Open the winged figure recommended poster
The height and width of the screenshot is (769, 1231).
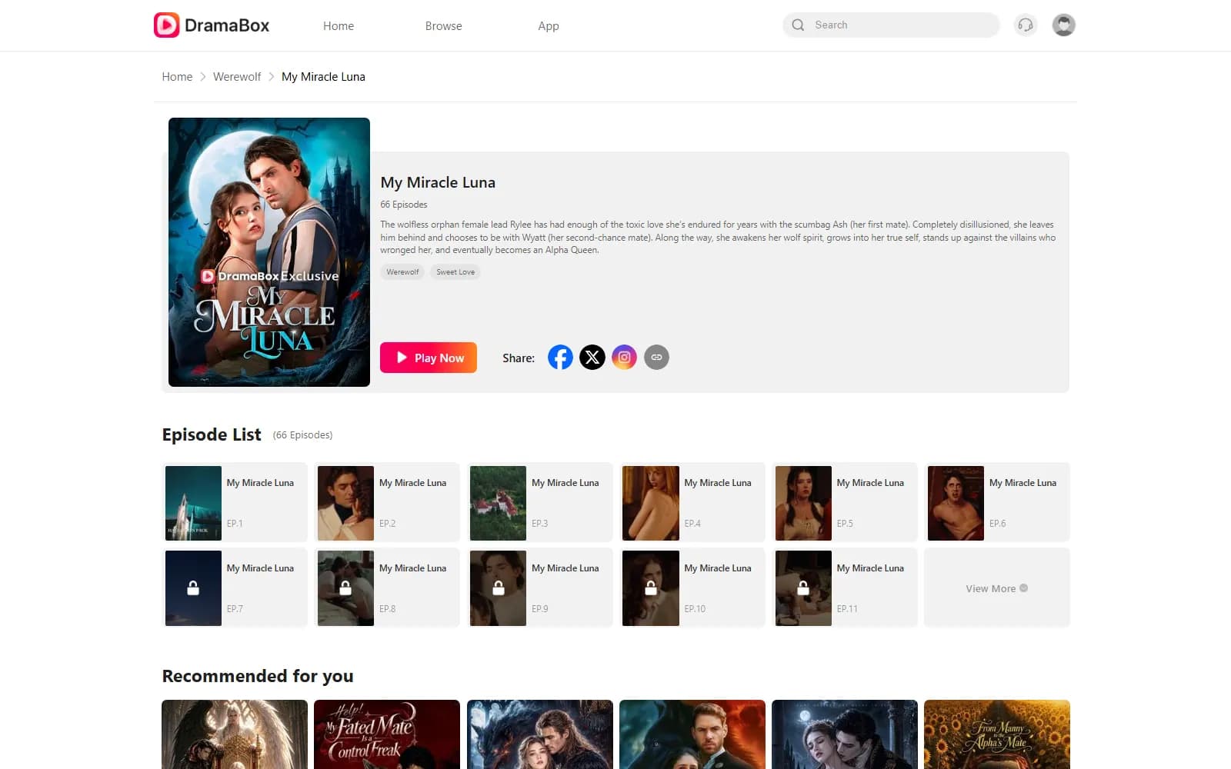click(235, 734)
